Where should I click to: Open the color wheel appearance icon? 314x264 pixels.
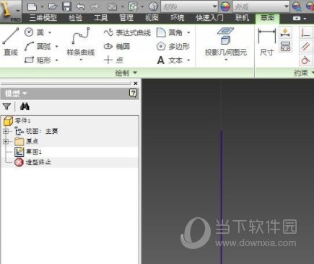pyautogui.click(x=225, y=6)
